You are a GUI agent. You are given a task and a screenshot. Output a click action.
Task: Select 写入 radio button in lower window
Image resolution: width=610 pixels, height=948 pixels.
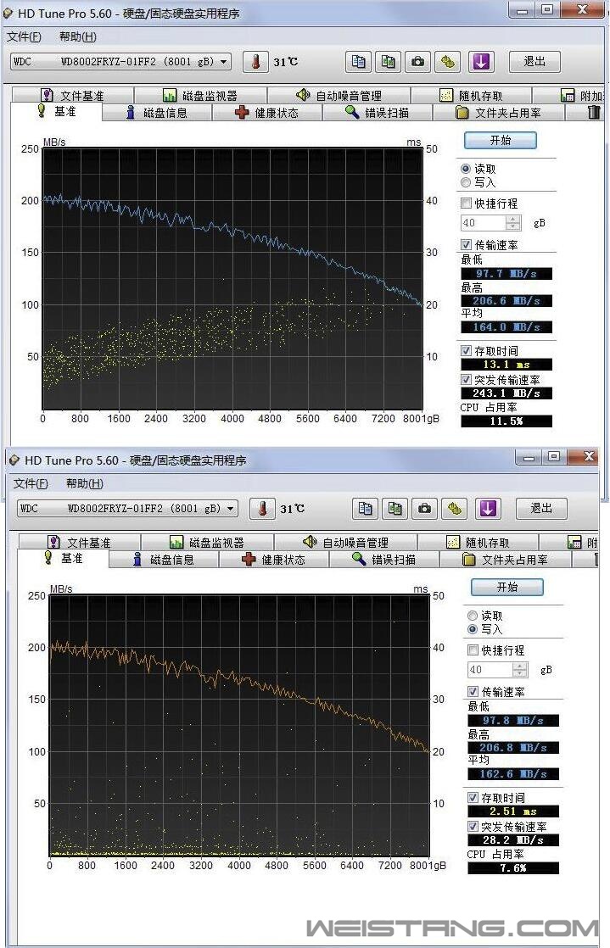point(473,629)
